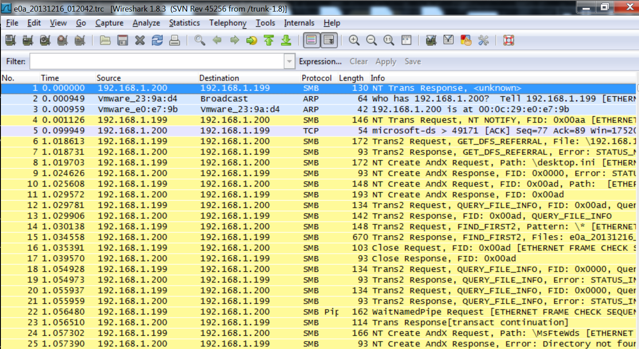
Task: Select packet 24 with Path: \MsFteWds
Action: pyautogui.click(x=319, y=333)
